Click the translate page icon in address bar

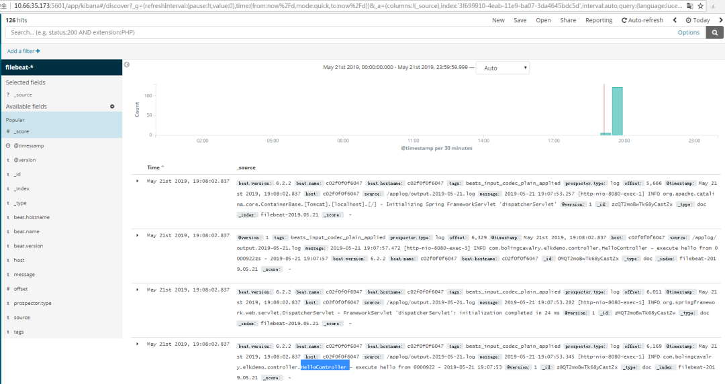pos(689,6)
